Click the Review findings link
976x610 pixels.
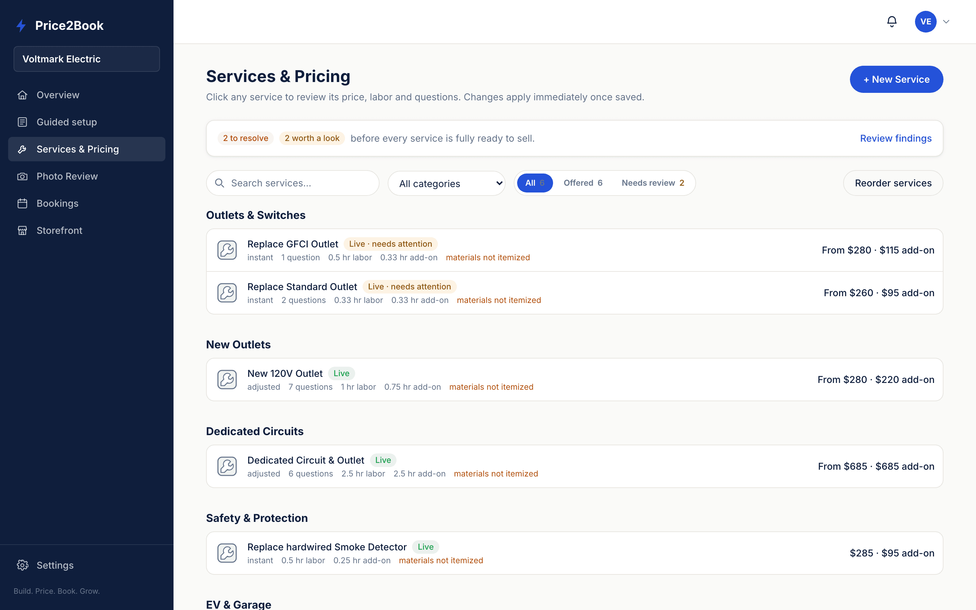896,138
